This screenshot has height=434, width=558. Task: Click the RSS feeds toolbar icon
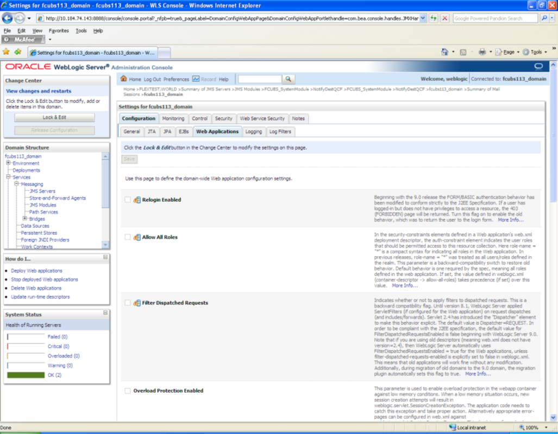click(462, 52)
